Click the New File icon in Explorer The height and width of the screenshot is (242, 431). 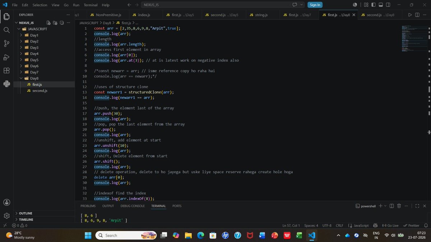point(48,23)
